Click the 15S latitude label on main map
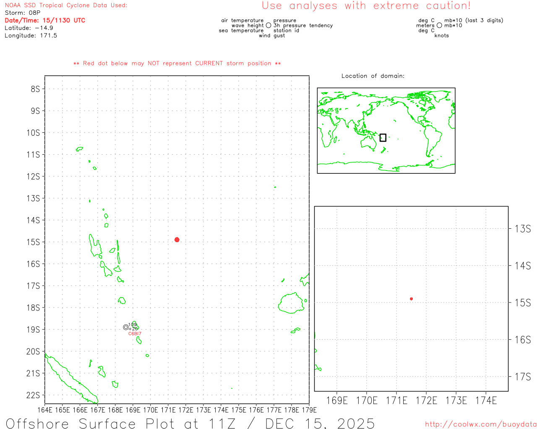The image size is (537, 429). 33,242
